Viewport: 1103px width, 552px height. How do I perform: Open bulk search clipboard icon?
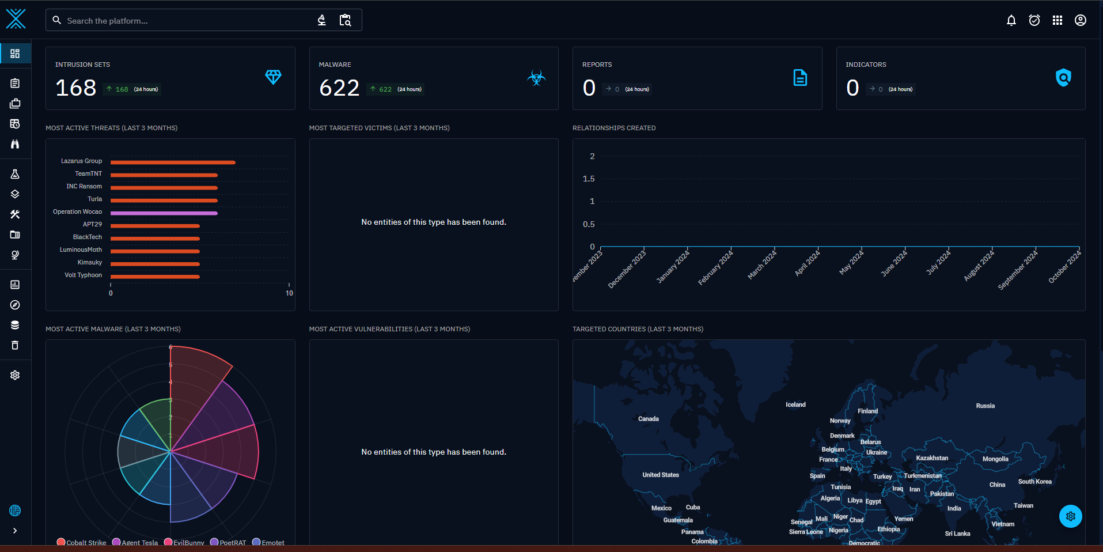(345, 20)
